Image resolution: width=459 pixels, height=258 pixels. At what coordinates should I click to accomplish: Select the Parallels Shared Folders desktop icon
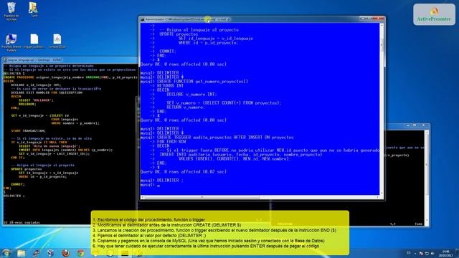click(x=11, y=43)
